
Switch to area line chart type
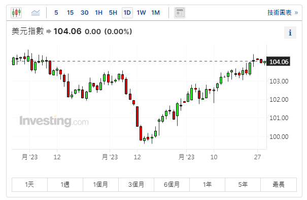coord(36,13)
